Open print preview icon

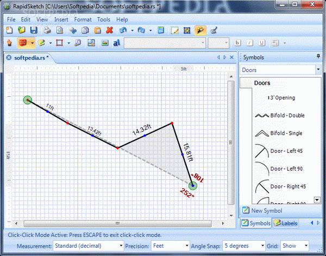click(60, 30)
